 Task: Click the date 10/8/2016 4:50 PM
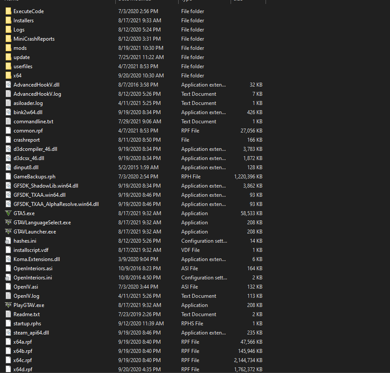click(139, 278)
